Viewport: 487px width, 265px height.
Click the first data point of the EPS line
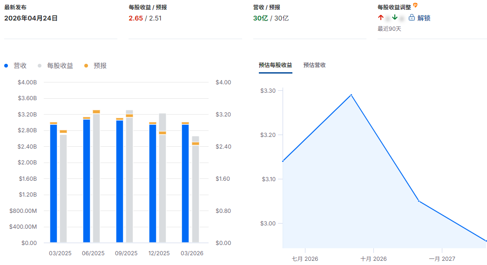coord(283,161)
